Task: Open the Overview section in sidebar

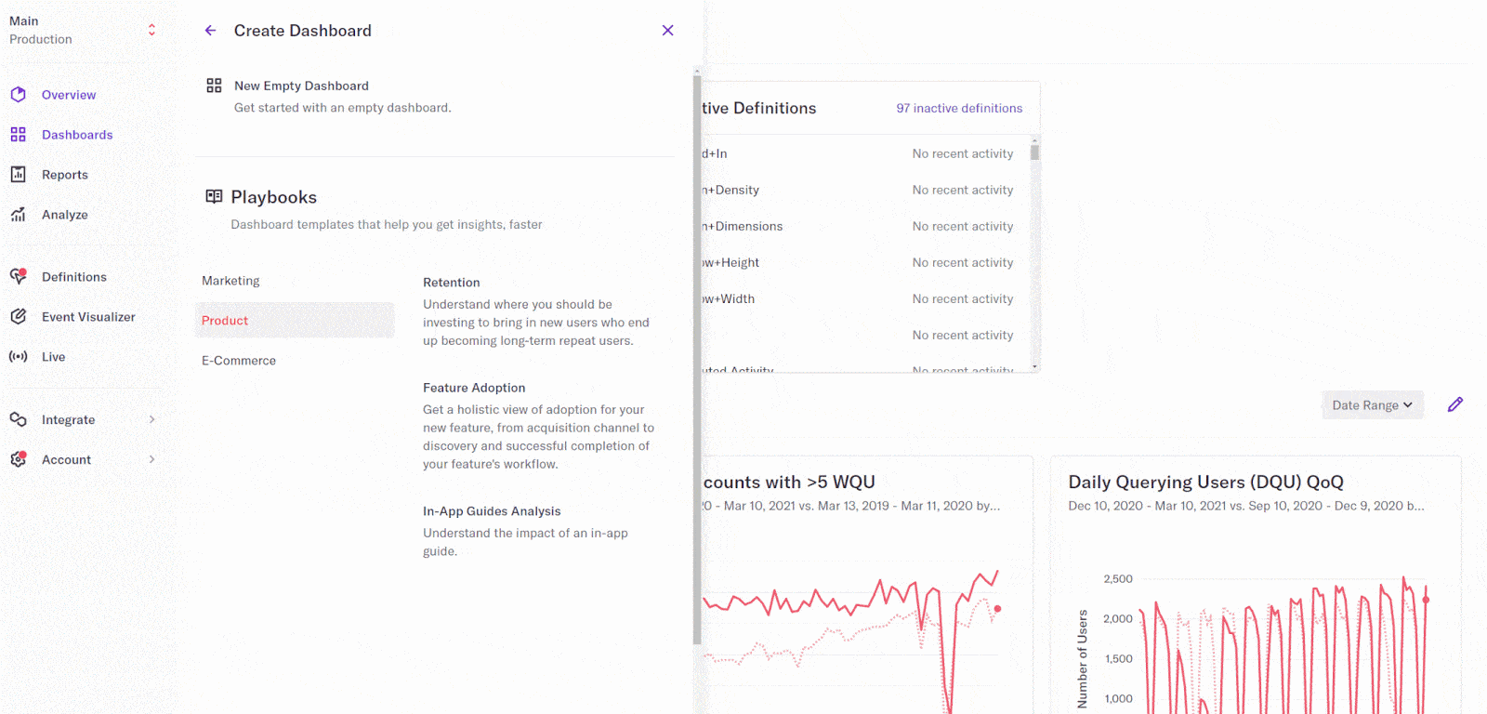Action: pyautogui.click(x=68, y=94)
